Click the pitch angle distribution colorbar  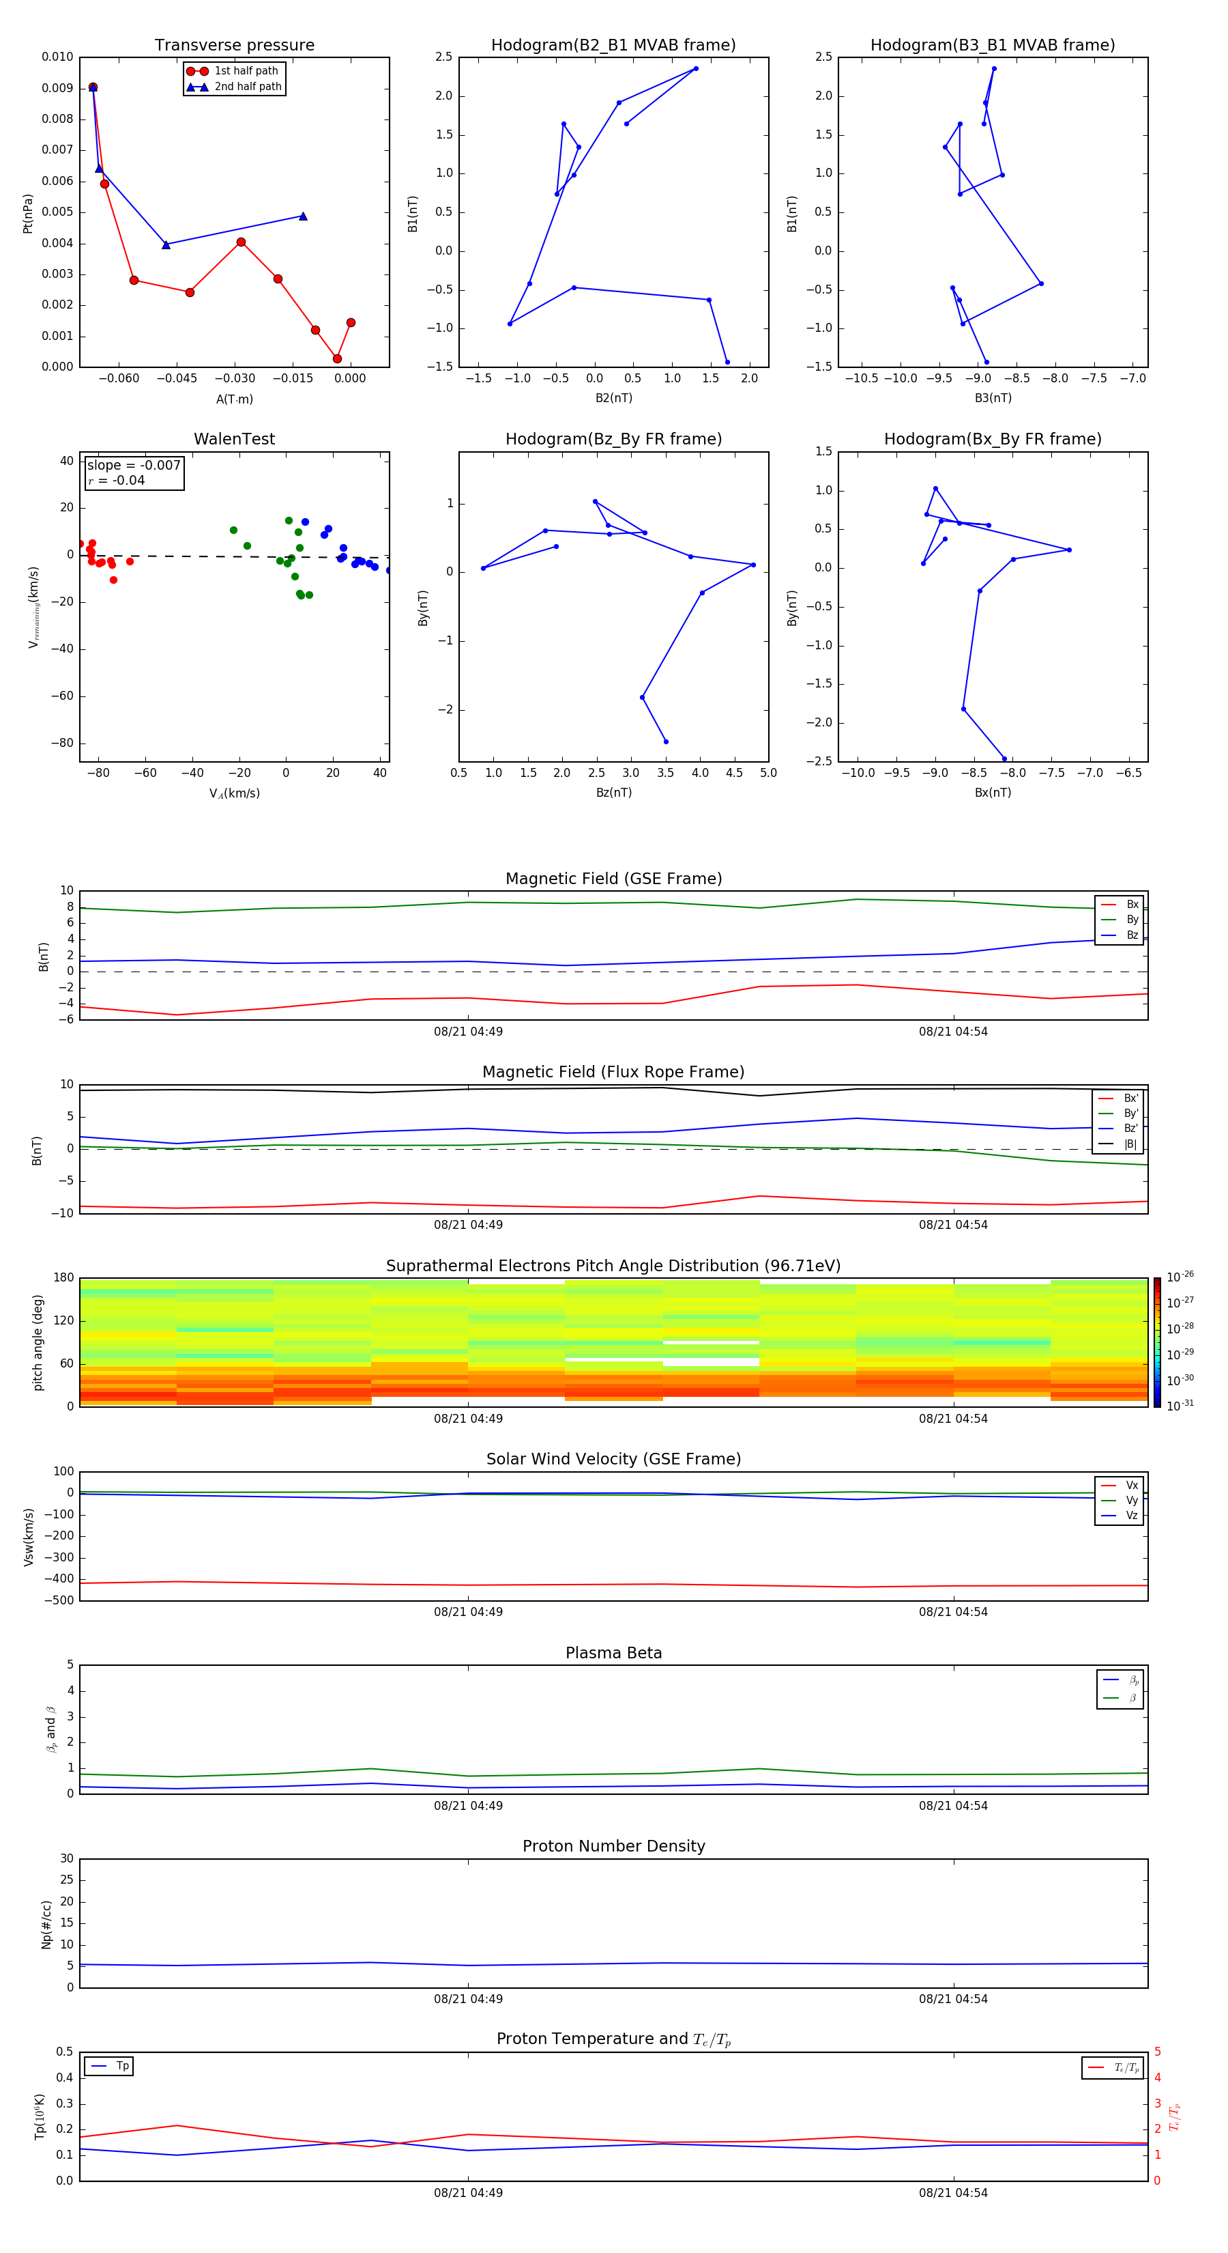(1157, 1342)
